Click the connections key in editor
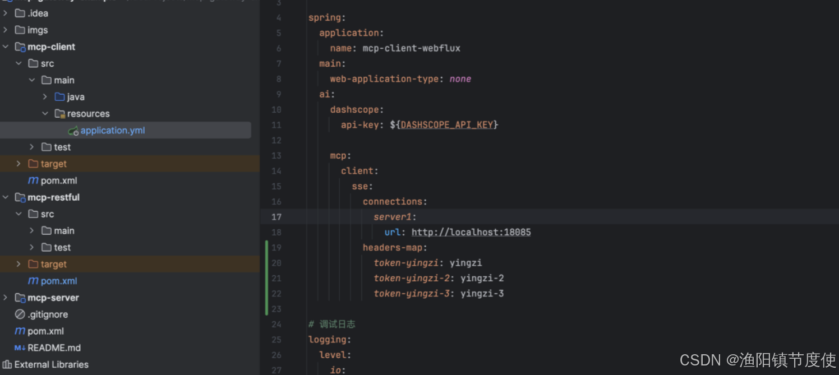Viewport: 839px width, 375px height. coord(393,201)
